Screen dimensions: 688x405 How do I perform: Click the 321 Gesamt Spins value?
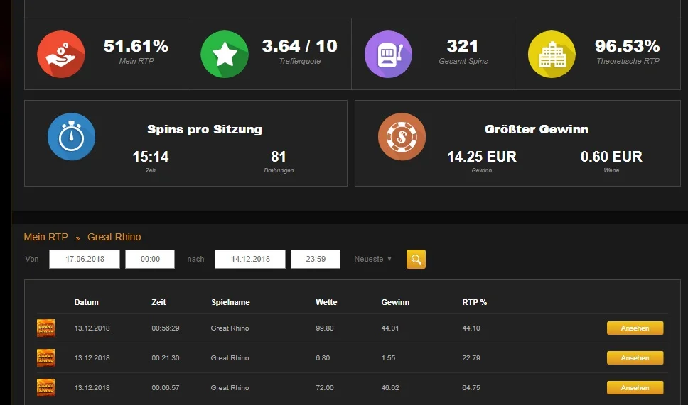coord(463,46)
